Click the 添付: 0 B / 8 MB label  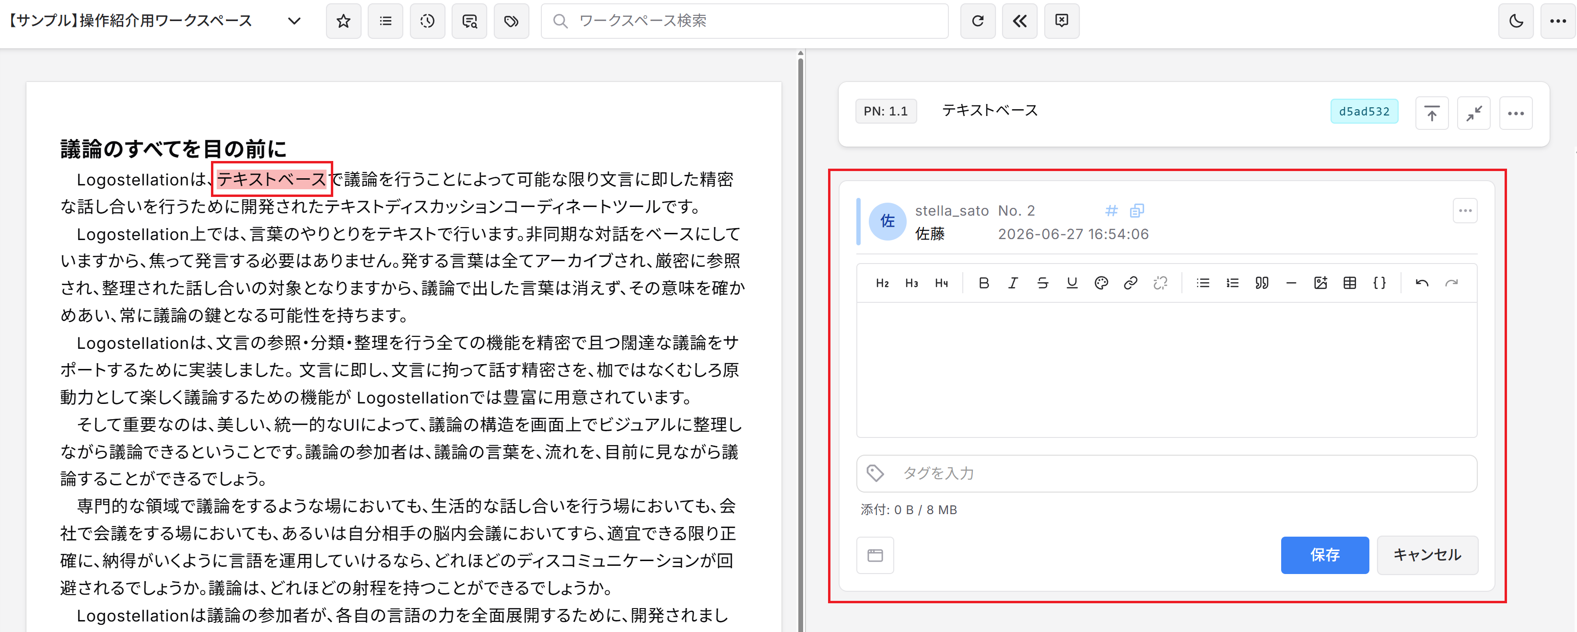coord(909,510)
